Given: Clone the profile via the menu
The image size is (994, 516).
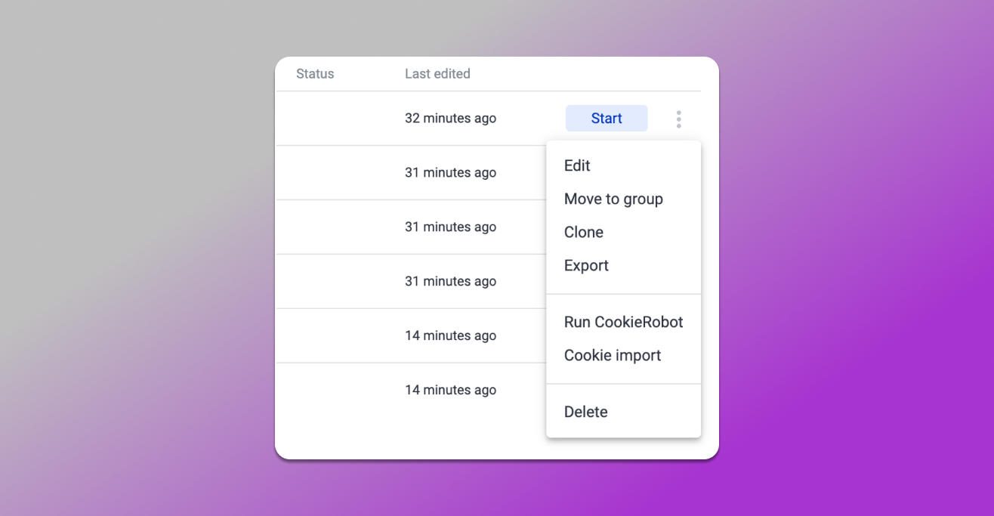Looking at the screenshot, I should coord(583,232).
